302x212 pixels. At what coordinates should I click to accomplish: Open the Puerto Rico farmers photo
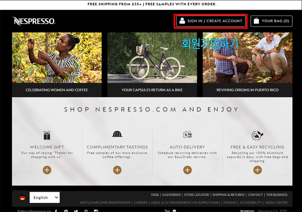pos(248,58)
